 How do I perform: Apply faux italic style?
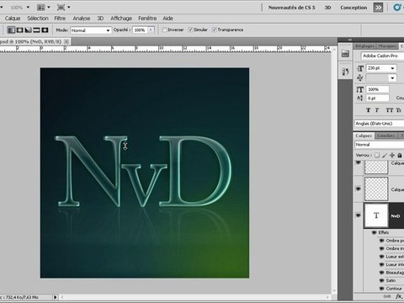[x=377, y=110]
